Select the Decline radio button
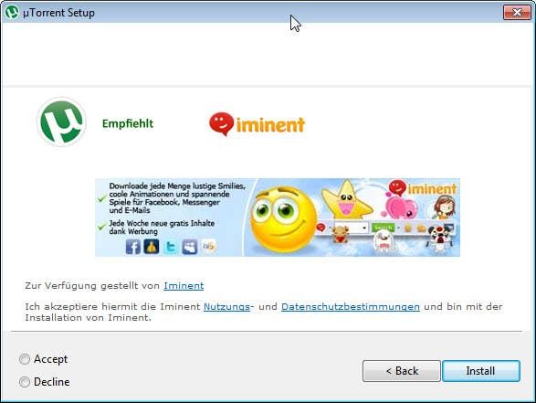536x403 pixels. coord(25,382)
